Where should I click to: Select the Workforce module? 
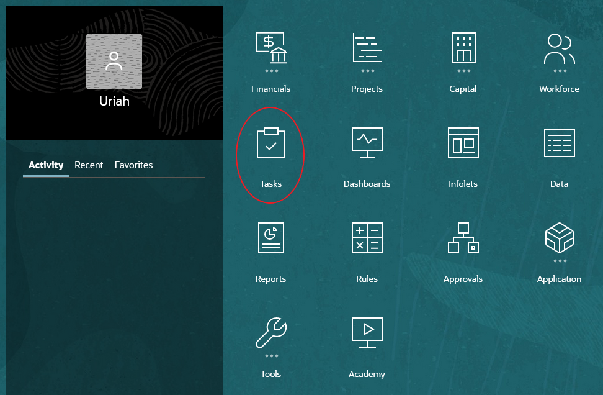pos(558,48)
